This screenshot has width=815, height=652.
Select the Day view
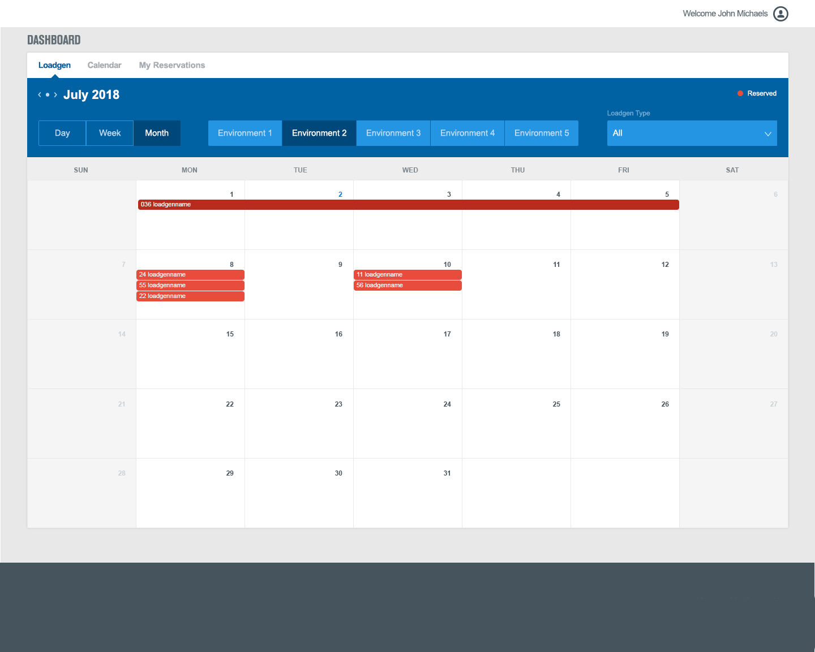62,133
